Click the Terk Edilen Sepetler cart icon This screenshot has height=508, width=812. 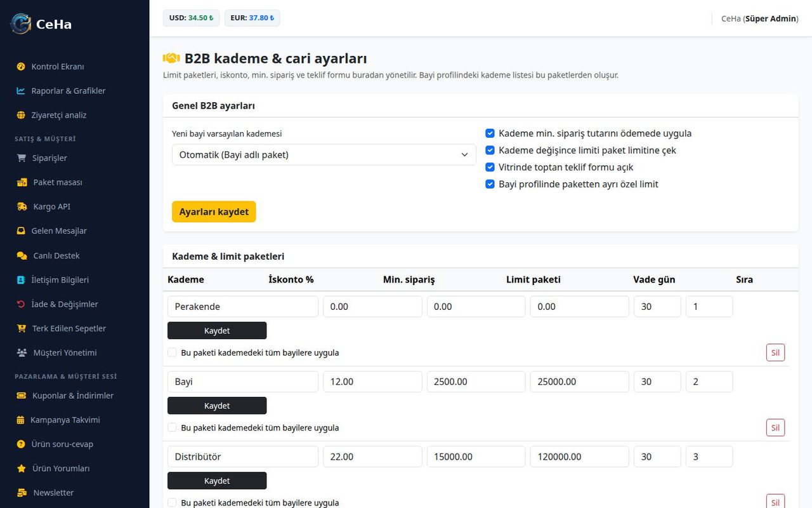[22, 328]
